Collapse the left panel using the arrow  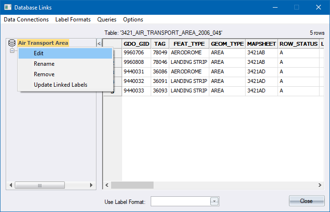[99, 43]
